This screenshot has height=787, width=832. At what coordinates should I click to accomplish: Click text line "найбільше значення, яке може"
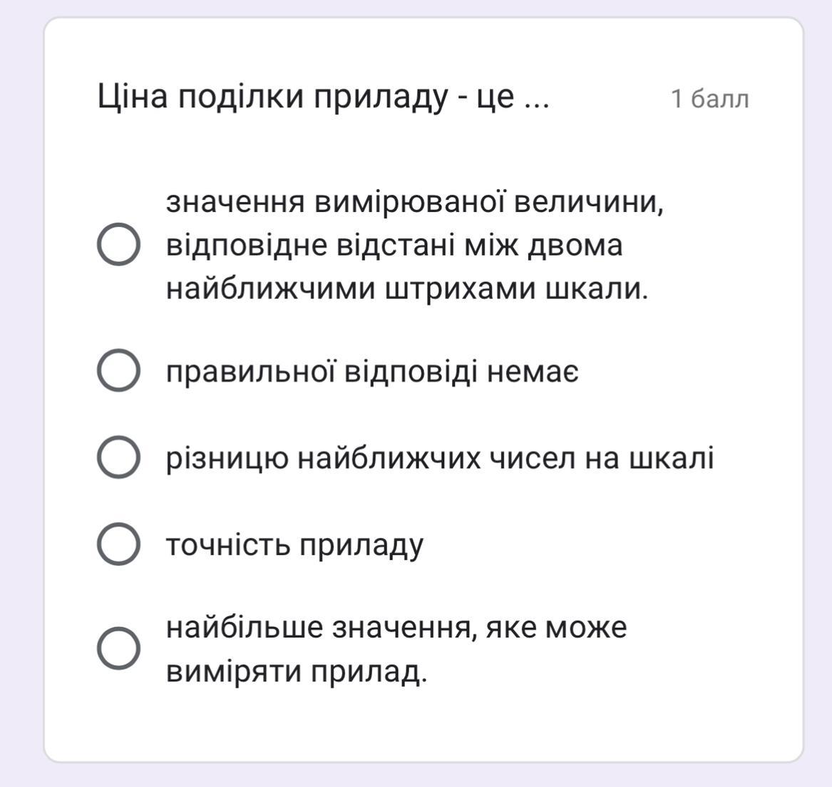396,627
